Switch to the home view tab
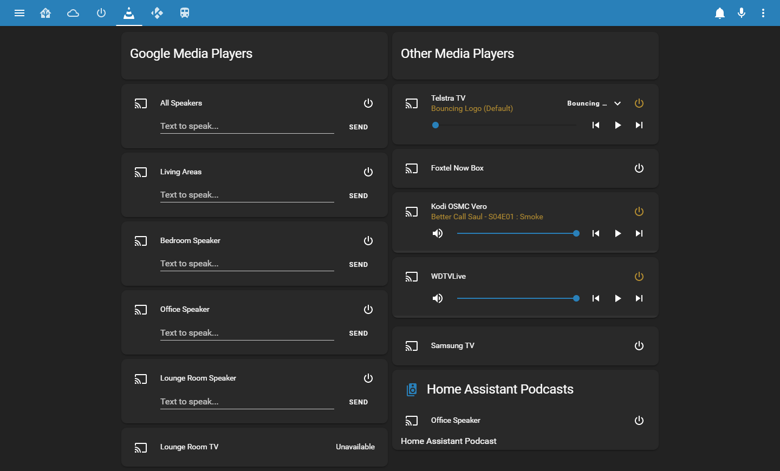The width and height of the screenshot is (780, 471). [45, 13]
